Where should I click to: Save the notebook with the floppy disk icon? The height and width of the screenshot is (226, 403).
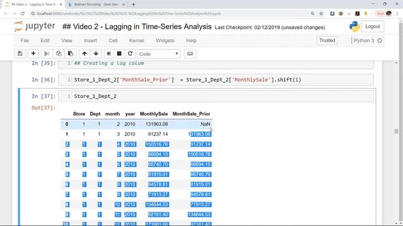coord(20,54)
